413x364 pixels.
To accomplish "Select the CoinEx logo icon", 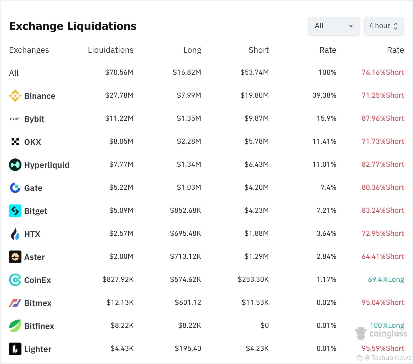I will click(x=15, y=280).
